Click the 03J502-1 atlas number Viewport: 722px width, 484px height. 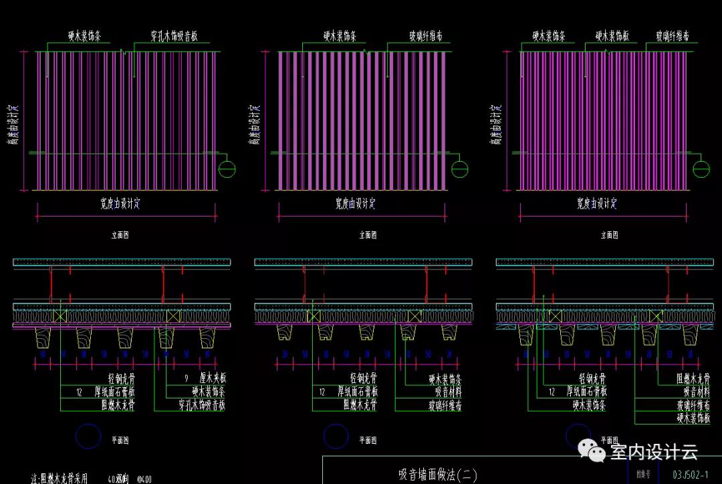(x=690, y=475)
